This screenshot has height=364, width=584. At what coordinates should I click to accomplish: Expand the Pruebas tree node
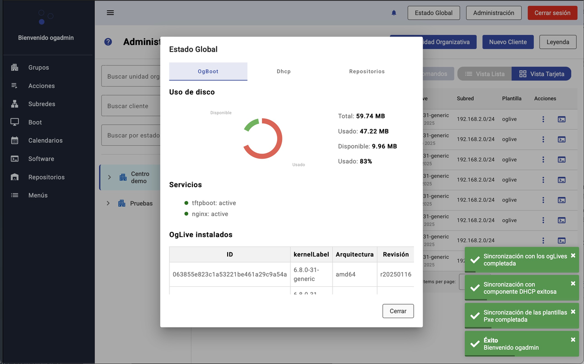(108, 203)
